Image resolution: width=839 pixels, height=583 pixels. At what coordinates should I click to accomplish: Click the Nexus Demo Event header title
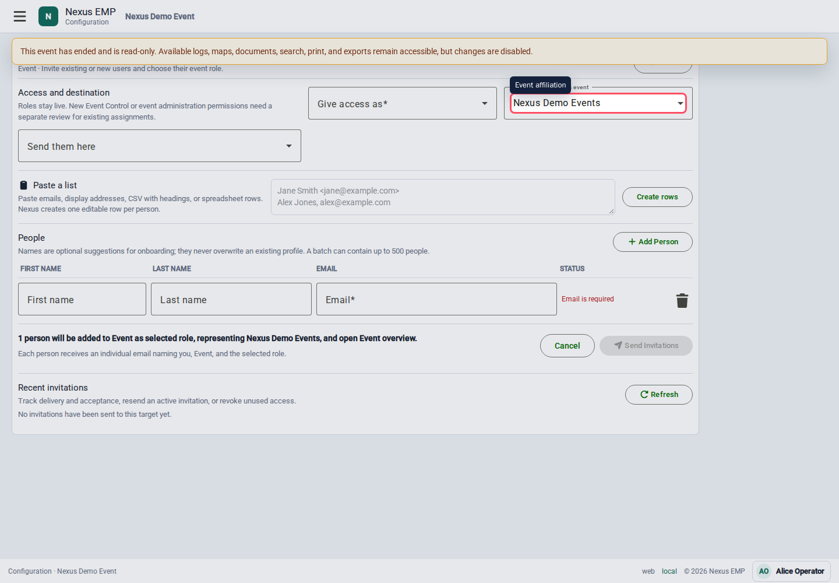tap(160, 16)
